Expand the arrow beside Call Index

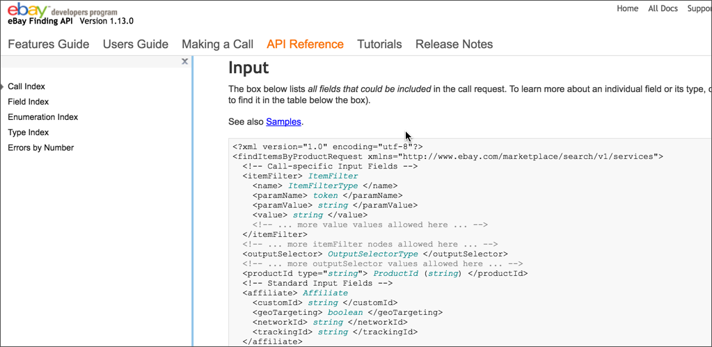(3, 86)
